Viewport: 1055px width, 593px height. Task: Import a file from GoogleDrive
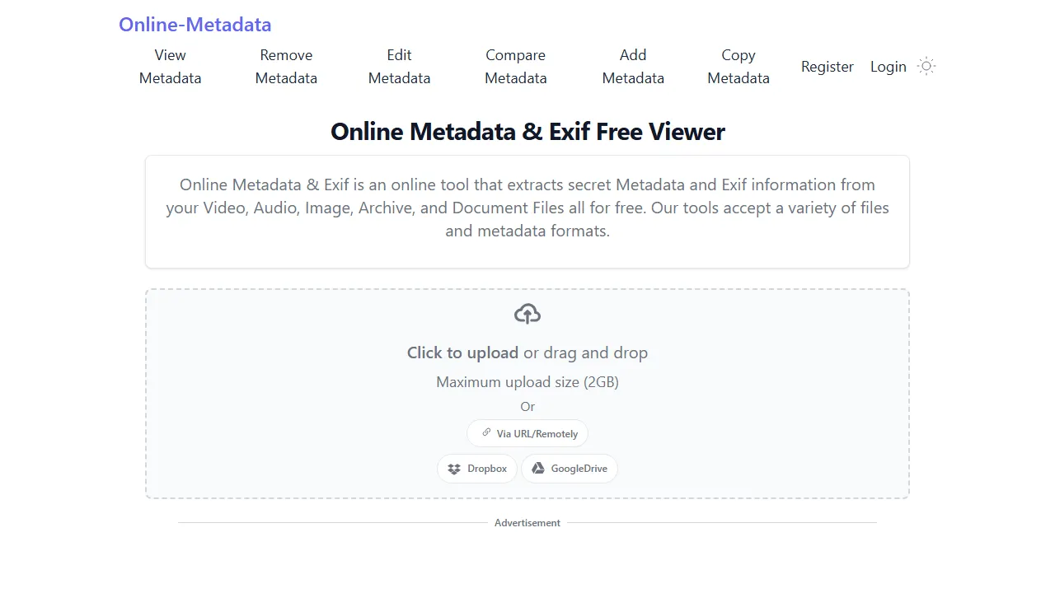coord(570,468)
